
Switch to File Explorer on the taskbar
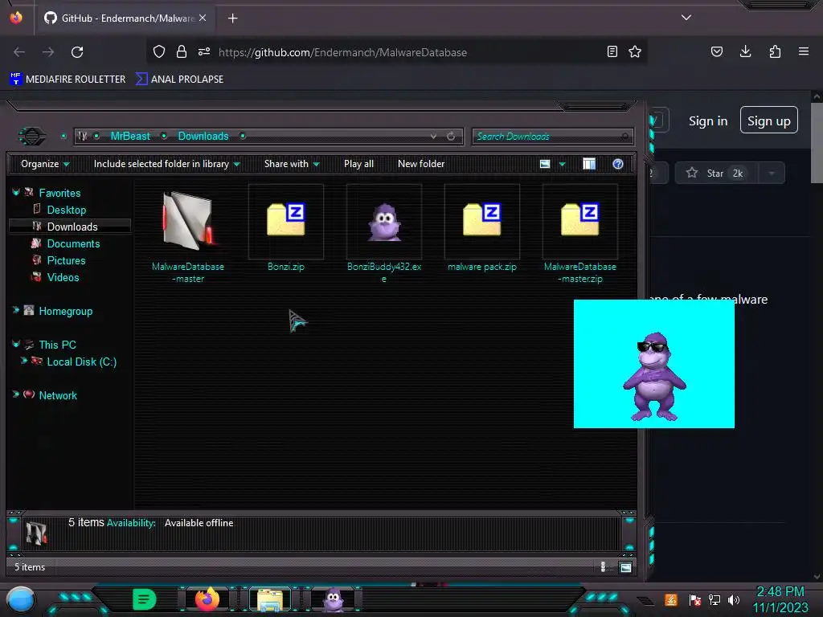click(270, 599)
